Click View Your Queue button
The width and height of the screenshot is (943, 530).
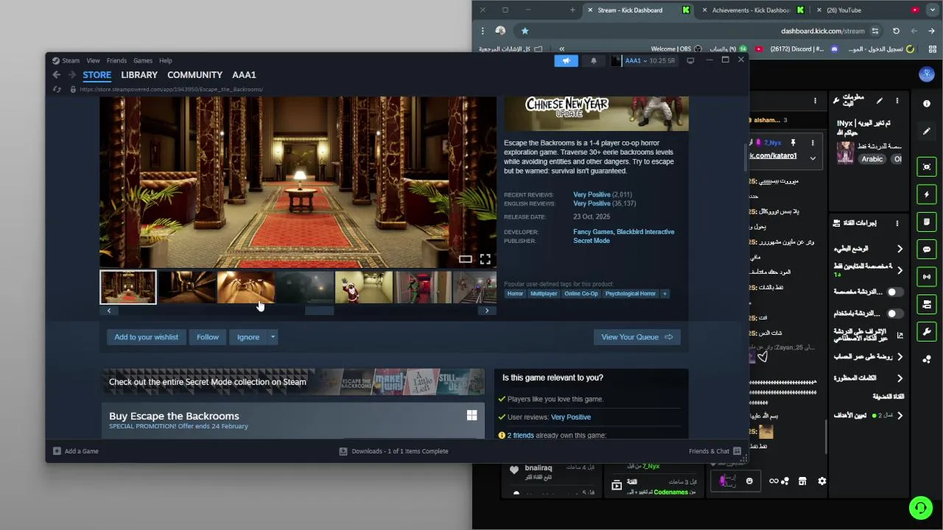pyautogui.click(x=637, y=337)
